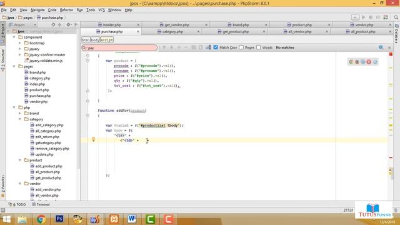
Task: Click the script breadcrumb
Action: (106, 40)
